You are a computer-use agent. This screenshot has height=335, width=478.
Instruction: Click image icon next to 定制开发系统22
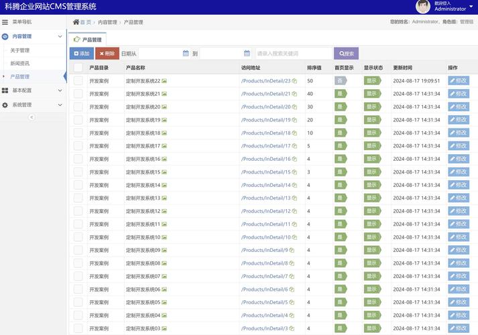(164, 81)
